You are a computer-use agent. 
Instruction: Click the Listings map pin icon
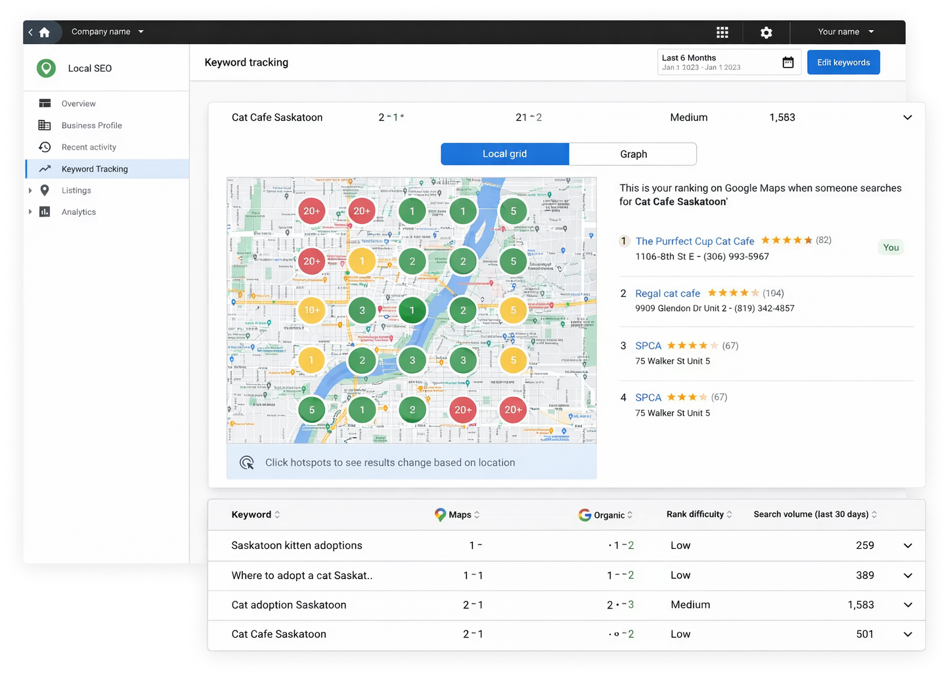coord(45,190)
